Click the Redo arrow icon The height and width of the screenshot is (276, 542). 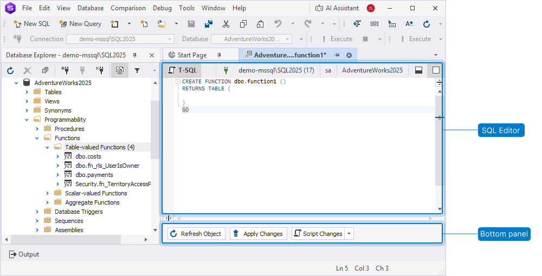pos(308,24)
